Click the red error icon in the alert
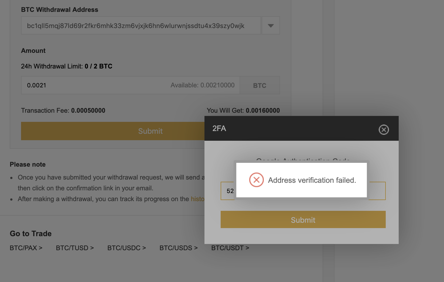Viewport: 444px width, 282px height. click(x=256, y=180)
